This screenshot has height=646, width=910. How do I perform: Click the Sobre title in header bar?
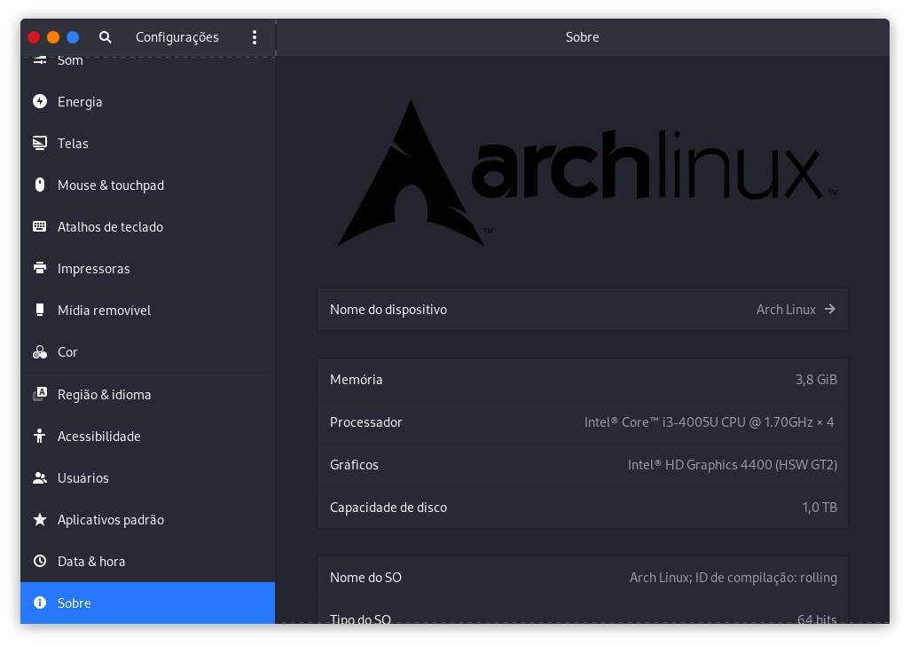pyautogui.click(x=582, y=37)
